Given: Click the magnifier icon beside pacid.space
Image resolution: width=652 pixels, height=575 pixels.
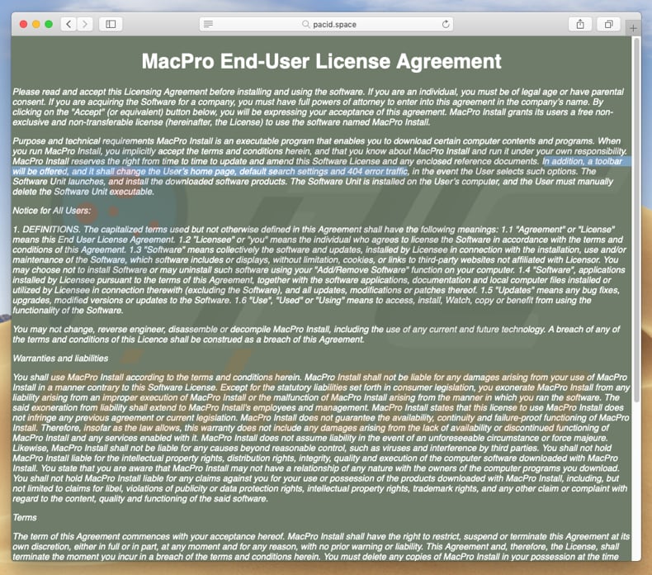Looking at the screenshot, I should pyautogui.click(x=305, y=24).
